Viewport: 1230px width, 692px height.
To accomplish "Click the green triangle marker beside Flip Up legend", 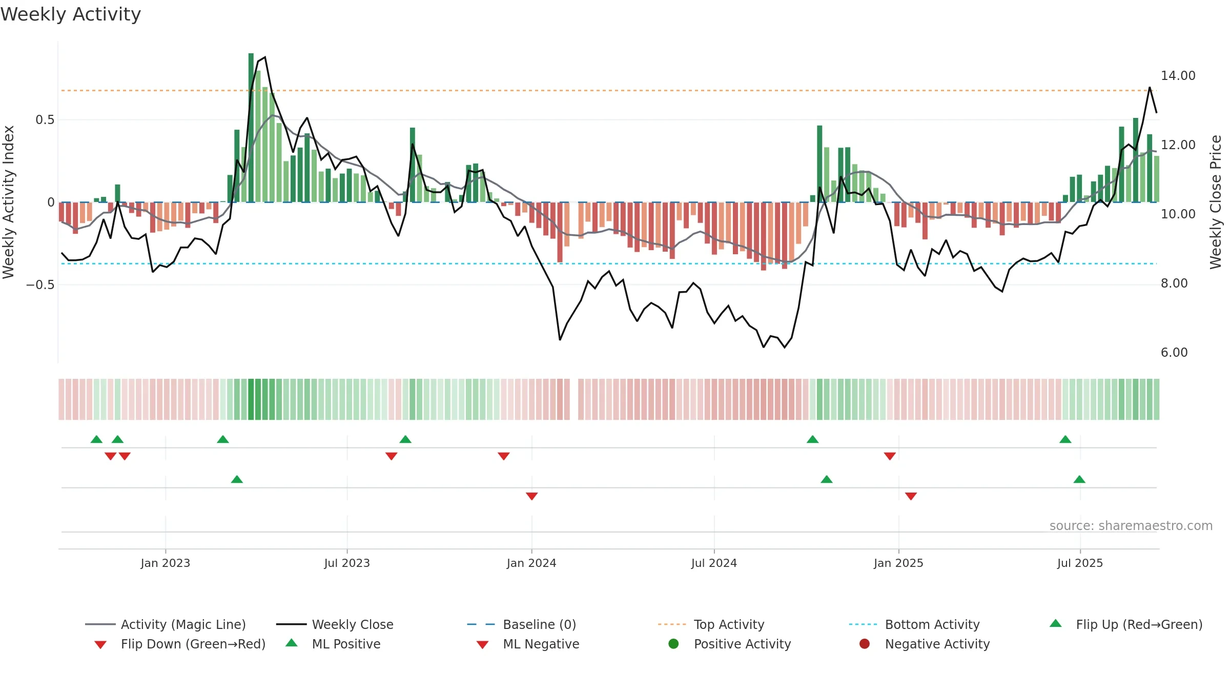I will [1056, 623].
